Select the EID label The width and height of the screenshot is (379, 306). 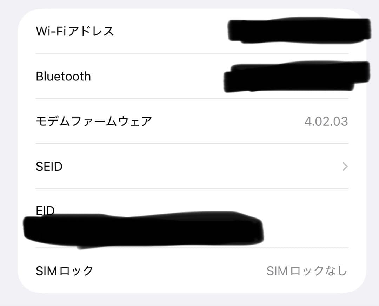click(45, 210)
